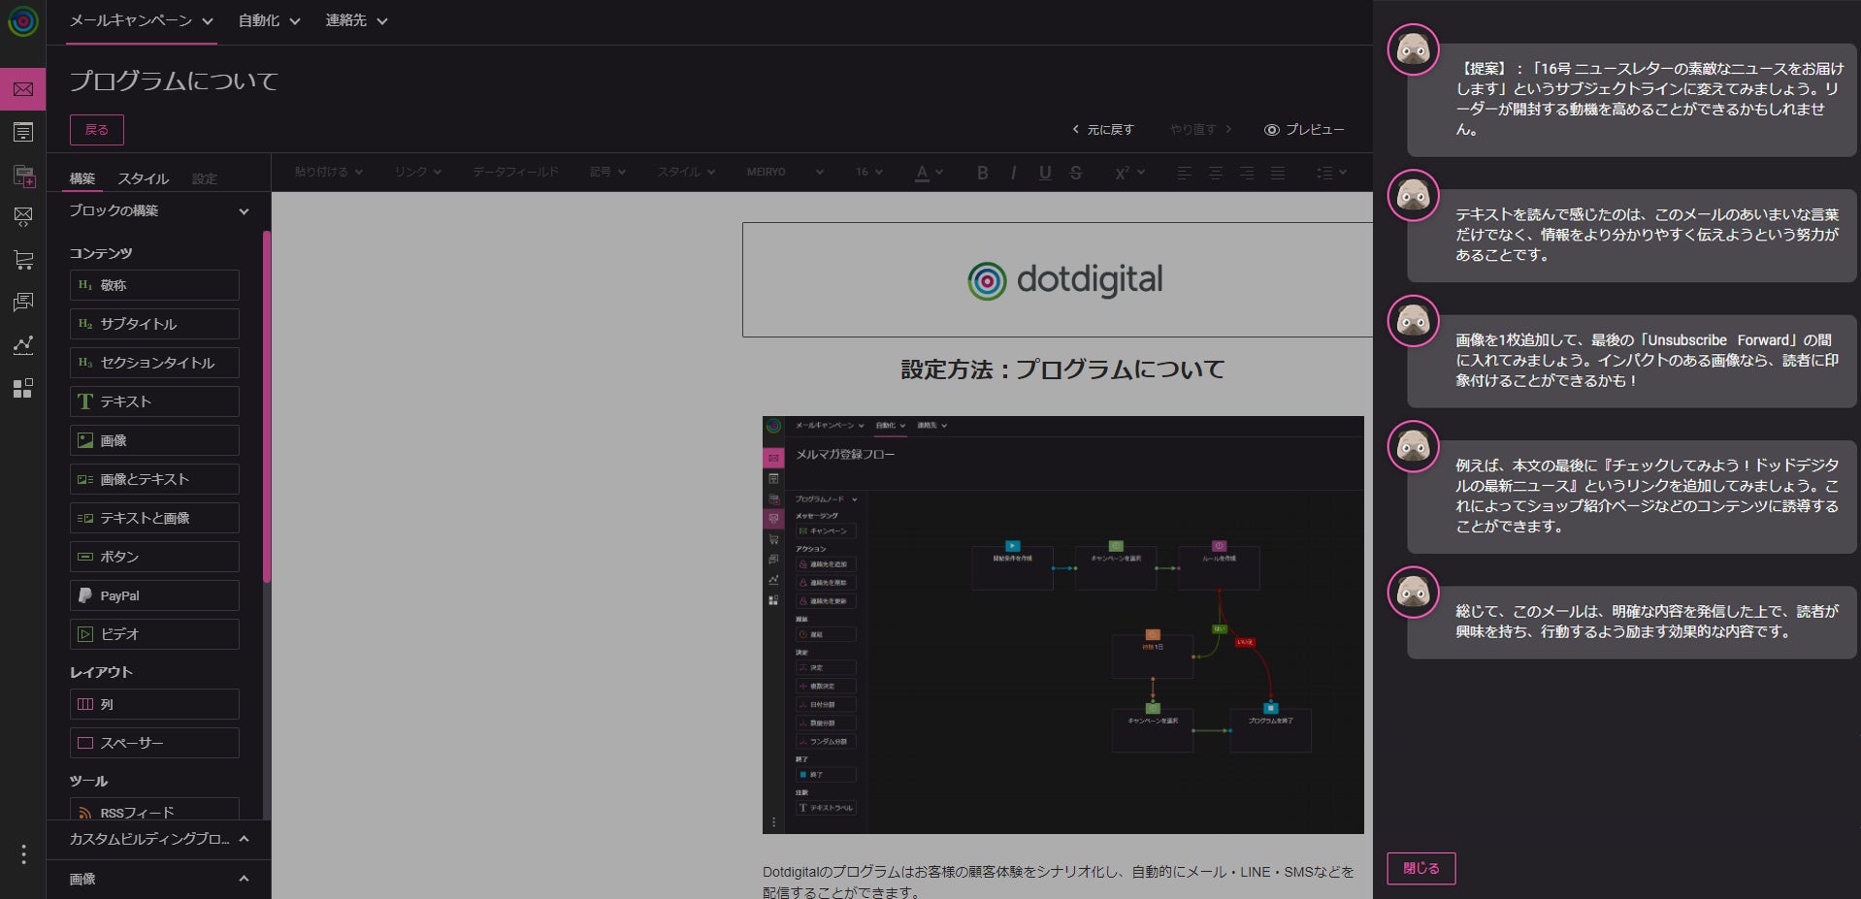Open the MEIRYO font dropdown

coord(785,172)
